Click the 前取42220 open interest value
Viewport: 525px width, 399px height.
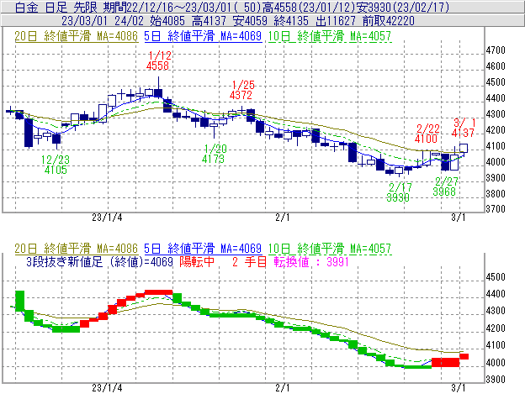tap(389, 21)
